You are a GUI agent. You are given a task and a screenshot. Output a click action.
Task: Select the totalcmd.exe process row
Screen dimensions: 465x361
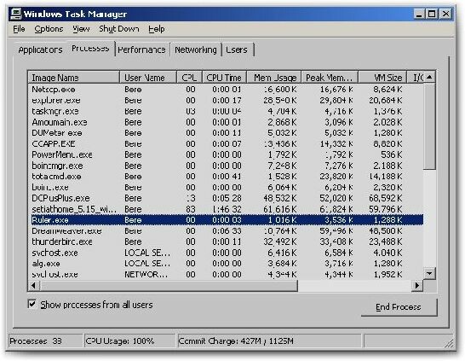pyautogui.click(x=226, y=177)
